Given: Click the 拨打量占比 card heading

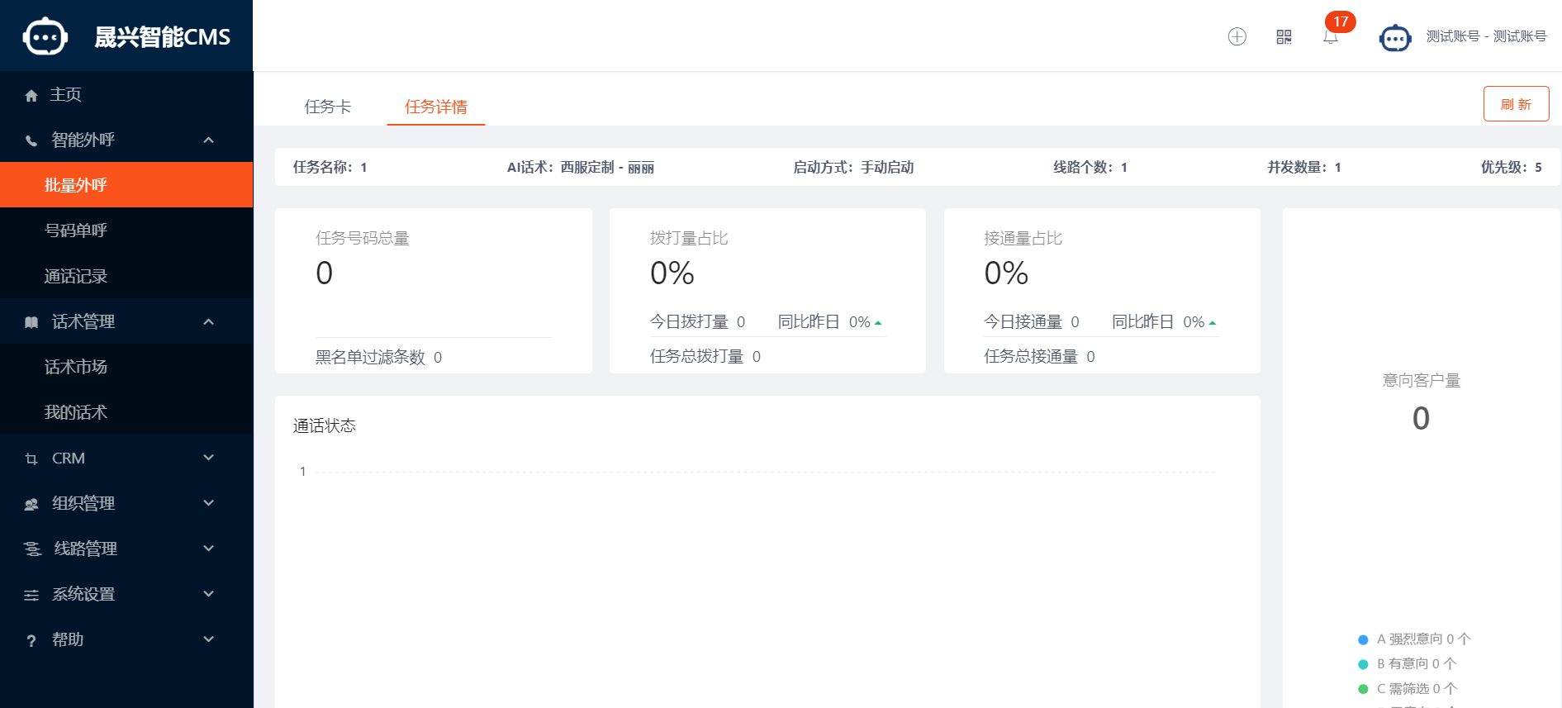Looking at the screenshot, I should pyautogui.click(x=689, y=238).
